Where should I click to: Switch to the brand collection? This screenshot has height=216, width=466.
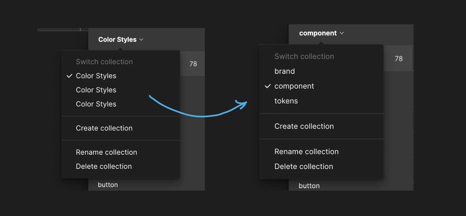(284, 71)
